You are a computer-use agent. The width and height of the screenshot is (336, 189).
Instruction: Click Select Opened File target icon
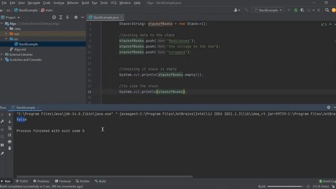click(54, 17)
